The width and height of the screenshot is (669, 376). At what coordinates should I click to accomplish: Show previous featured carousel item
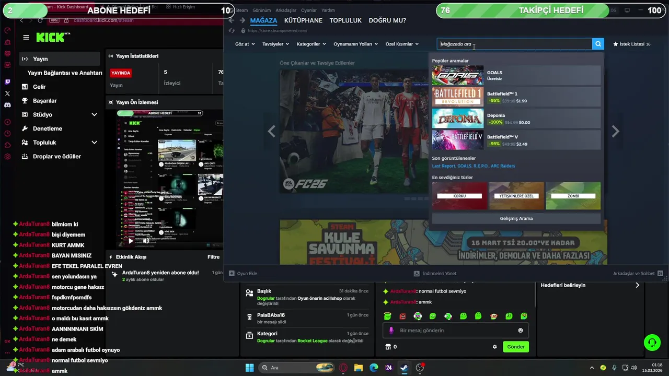click(271, 132)
